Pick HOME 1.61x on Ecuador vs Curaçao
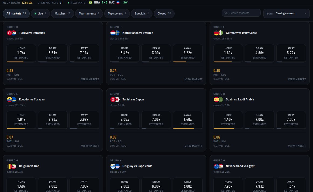313x192 pixels. [21, 120]
